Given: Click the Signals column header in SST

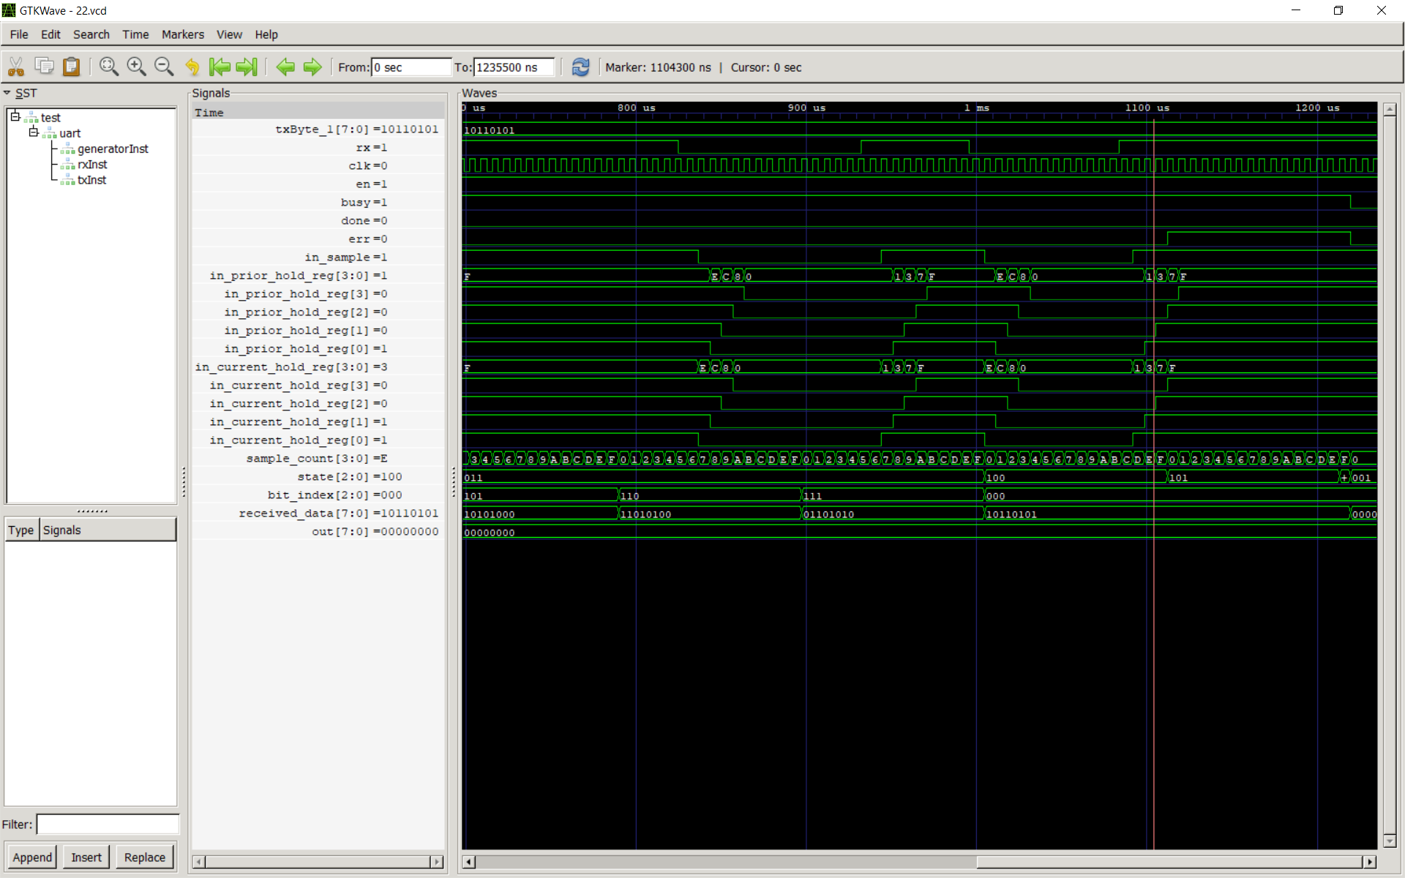Looking at the screenshot, I should (108, 530).
